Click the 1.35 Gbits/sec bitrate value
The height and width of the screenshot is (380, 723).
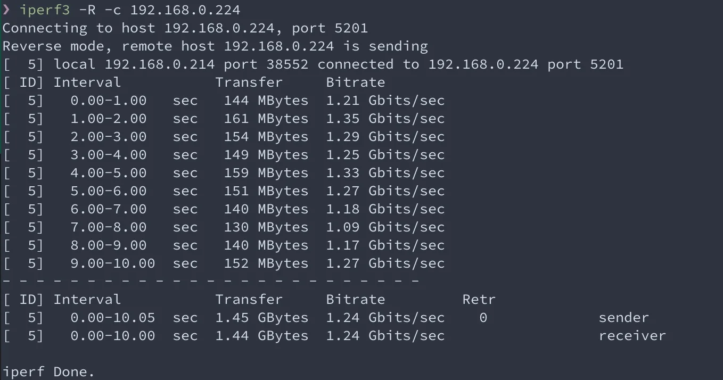[x=385, y=119]
